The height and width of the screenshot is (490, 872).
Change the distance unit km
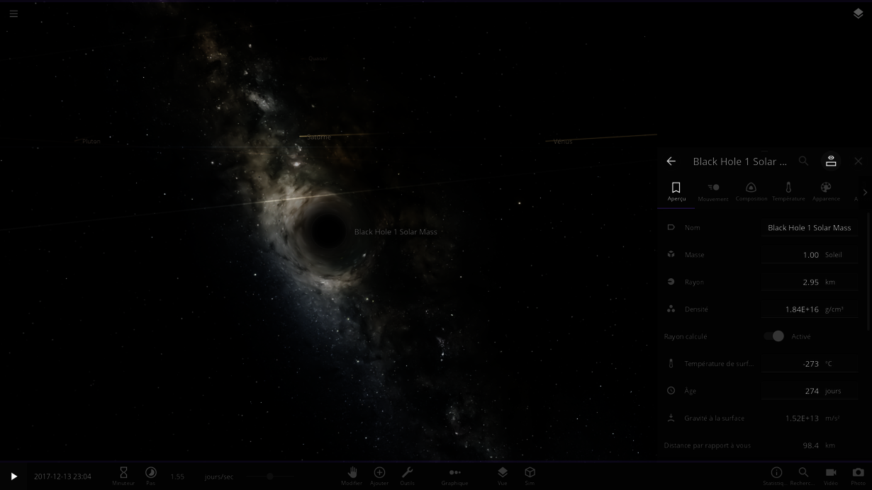click(x=830, y=445)
